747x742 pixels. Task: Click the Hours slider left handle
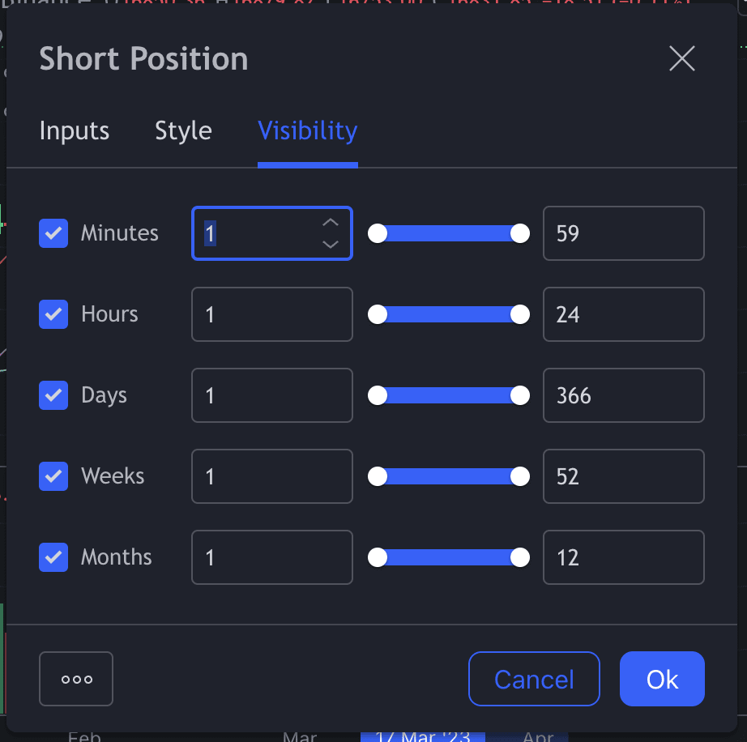[378, 314]
